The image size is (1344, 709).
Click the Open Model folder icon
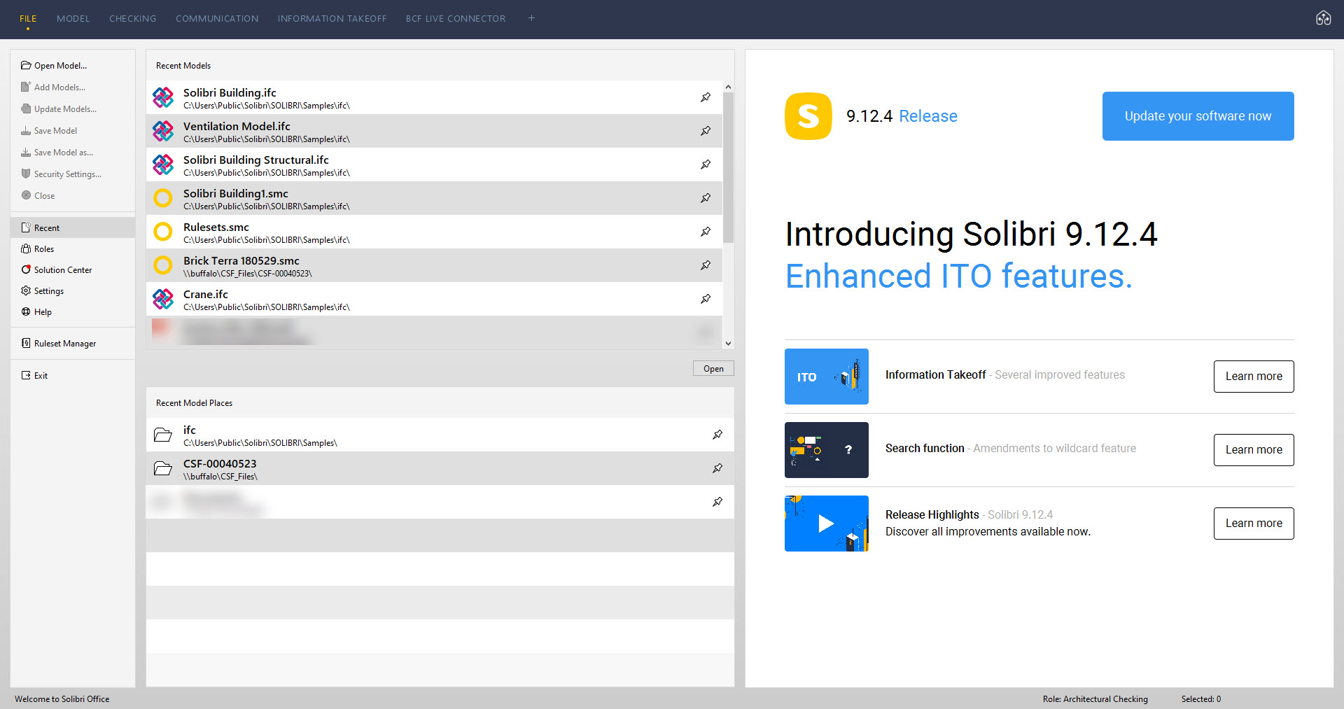pos(26,65)
